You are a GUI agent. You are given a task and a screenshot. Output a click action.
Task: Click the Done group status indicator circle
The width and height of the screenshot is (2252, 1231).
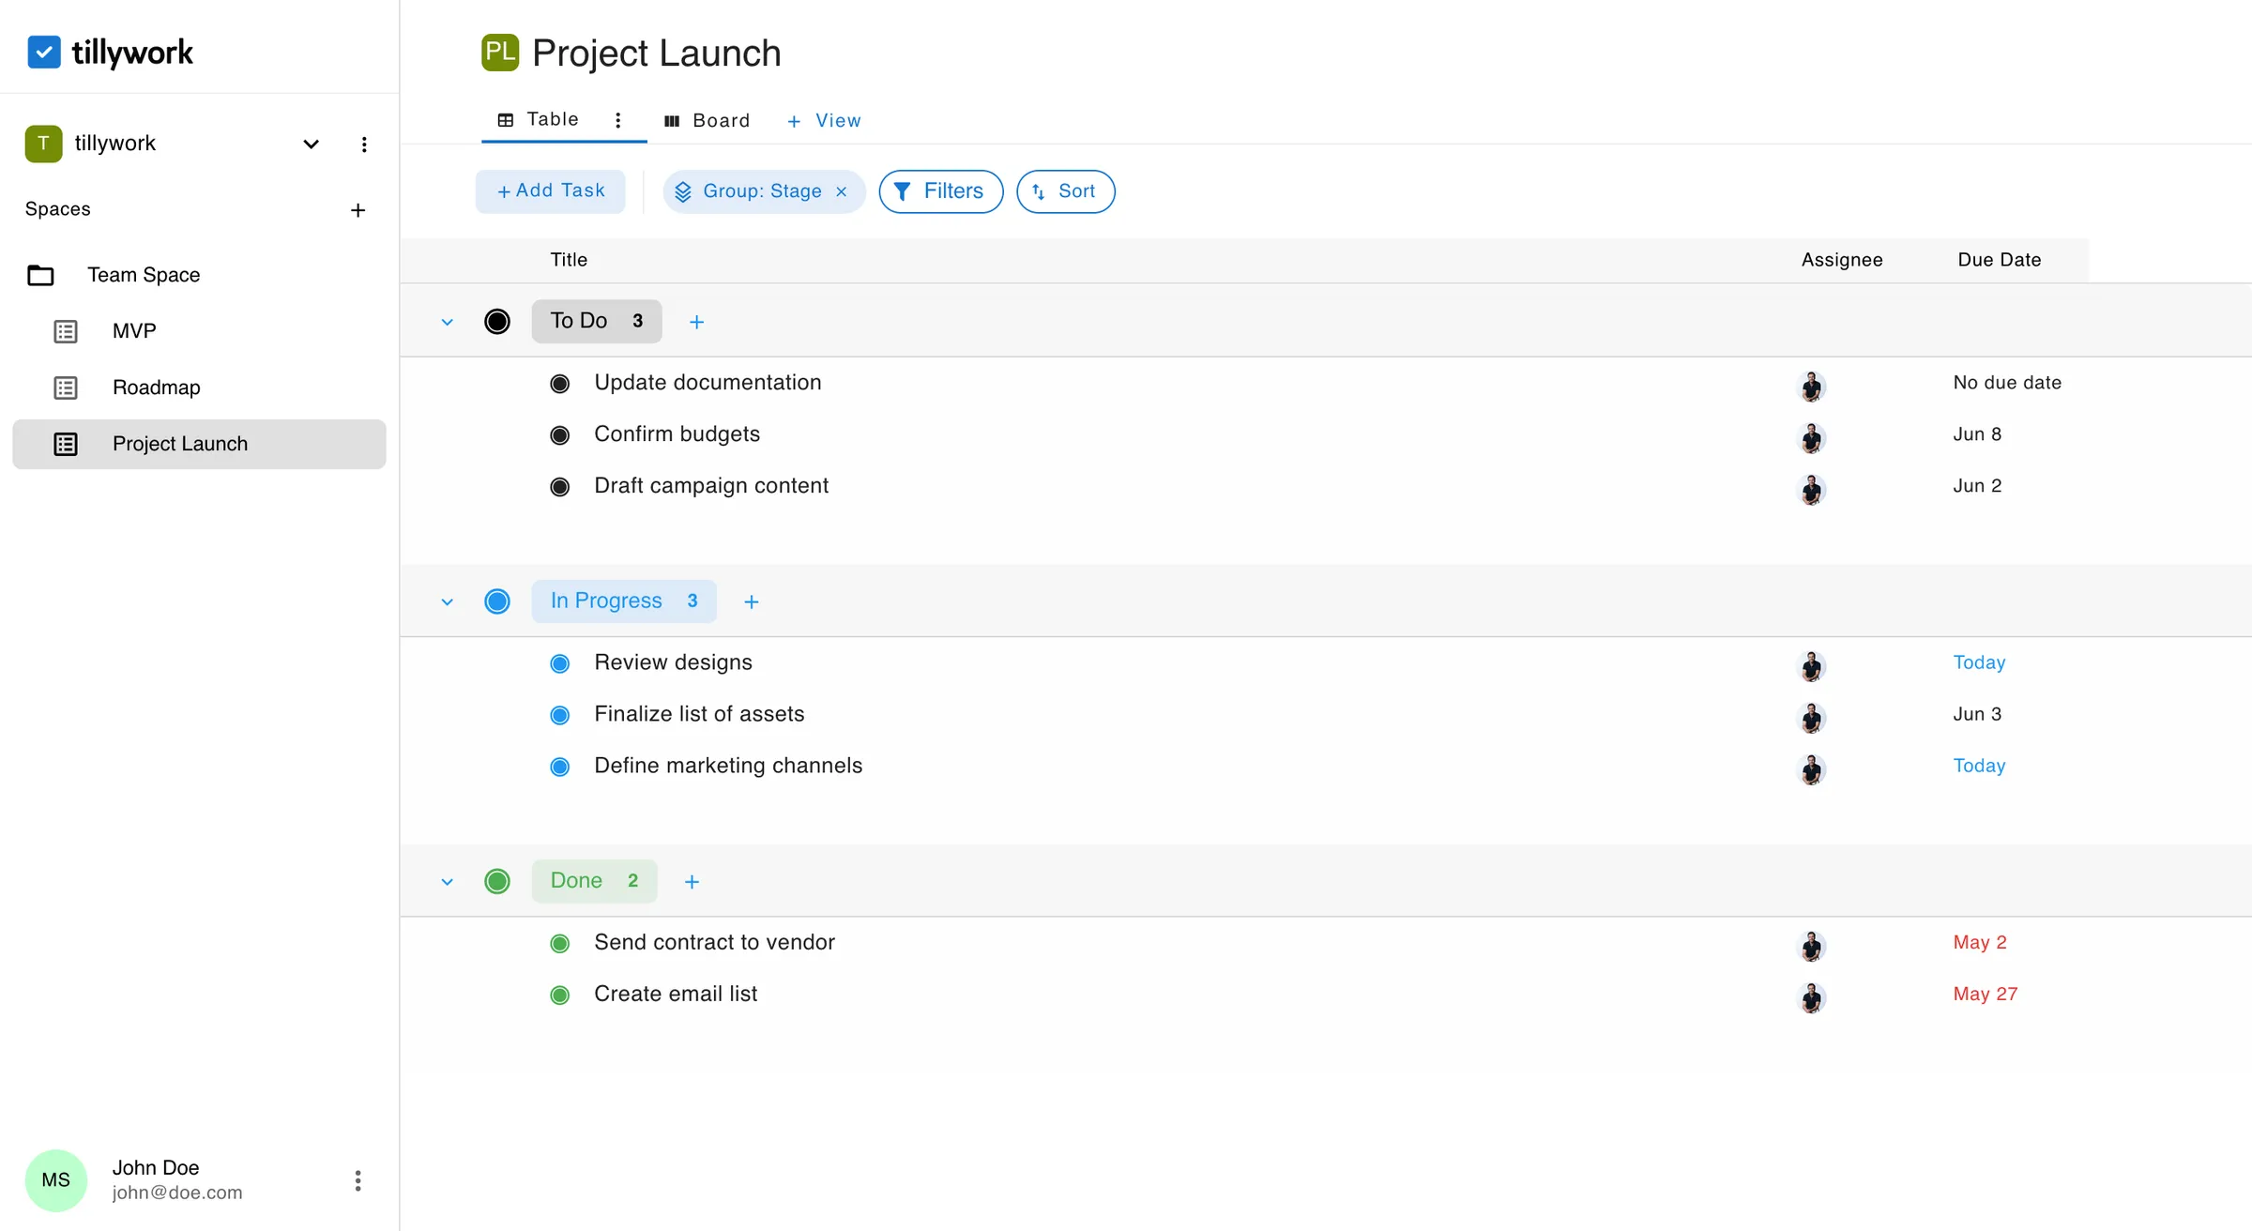tap(497, 881)
